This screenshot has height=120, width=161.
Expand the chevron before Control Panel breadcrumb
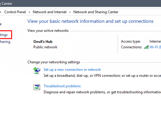pyautogui.click(x=1, y=12)
